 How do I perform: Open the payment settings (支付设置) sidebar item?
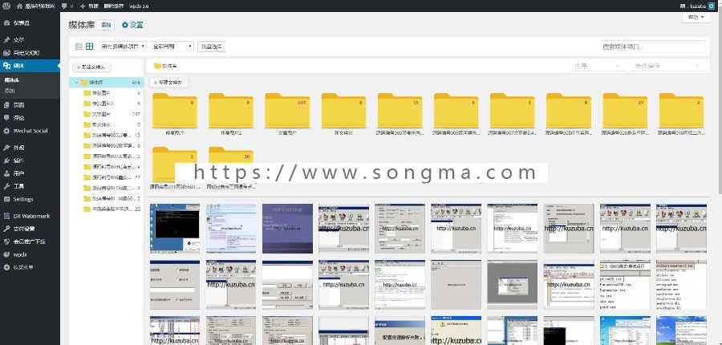click(x=30, y=229)
